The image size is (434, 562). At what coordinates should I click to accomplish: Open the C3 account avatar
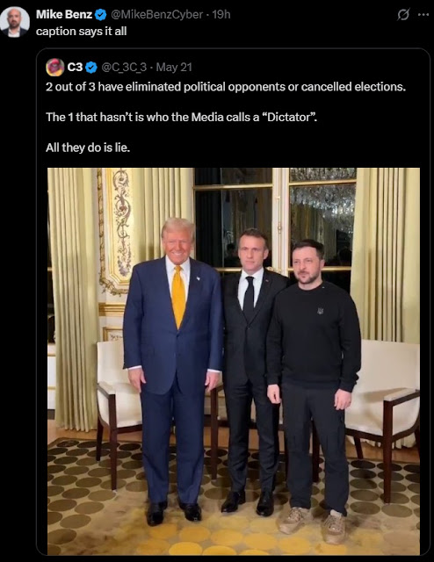(54, 67)
